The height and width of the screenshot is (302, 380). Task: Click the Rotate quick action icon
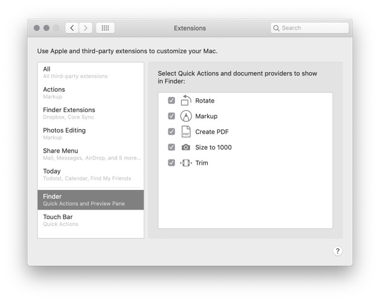186,100
